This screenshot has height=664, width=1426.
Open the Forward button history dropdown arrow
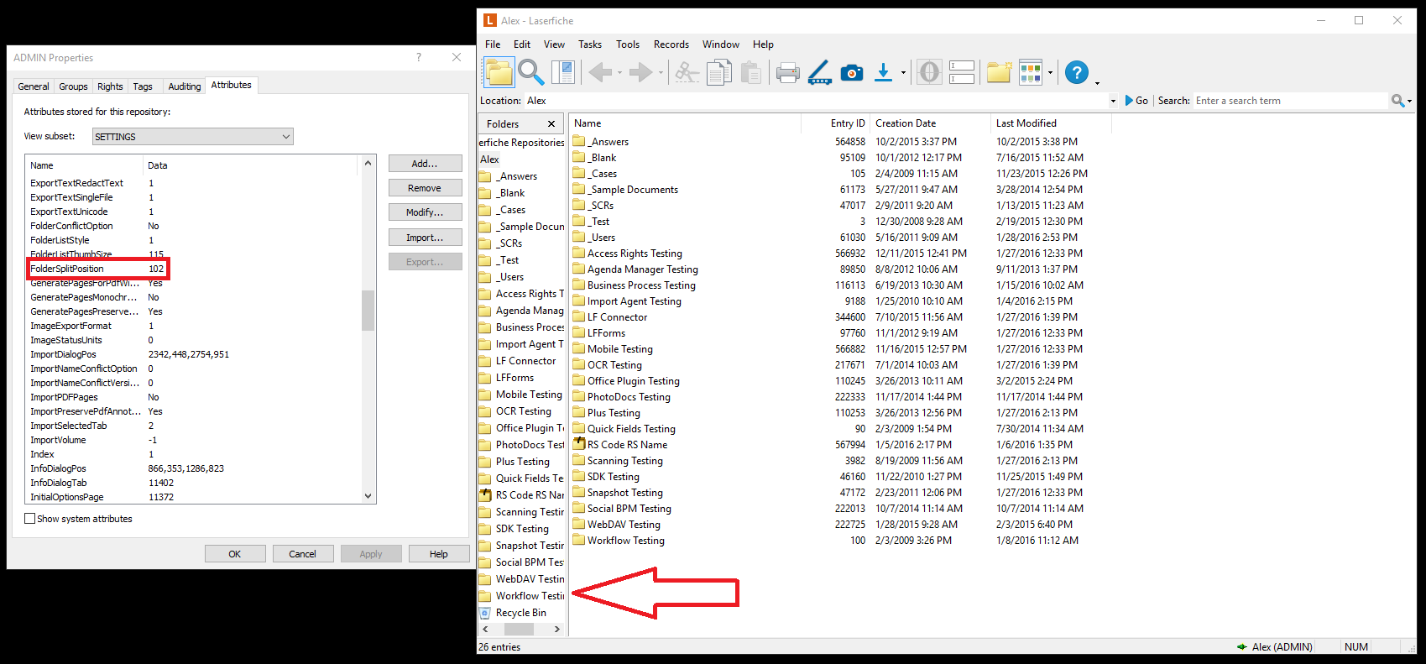(x=661, y=73)
